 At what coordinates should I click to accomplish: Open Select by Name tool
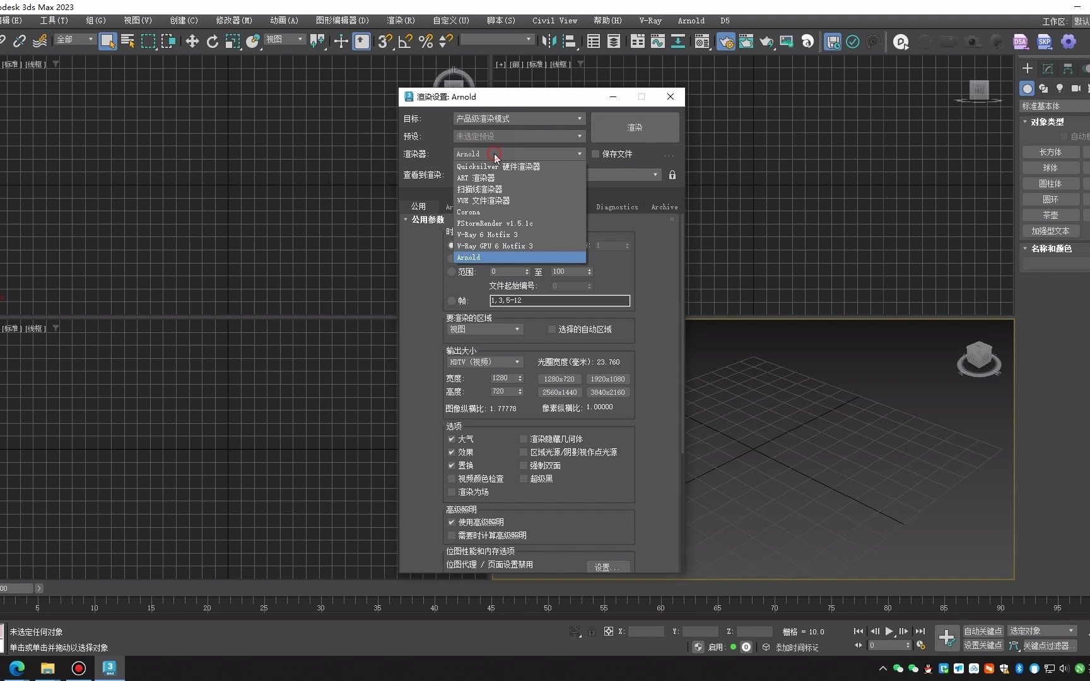tap(128, 42)
